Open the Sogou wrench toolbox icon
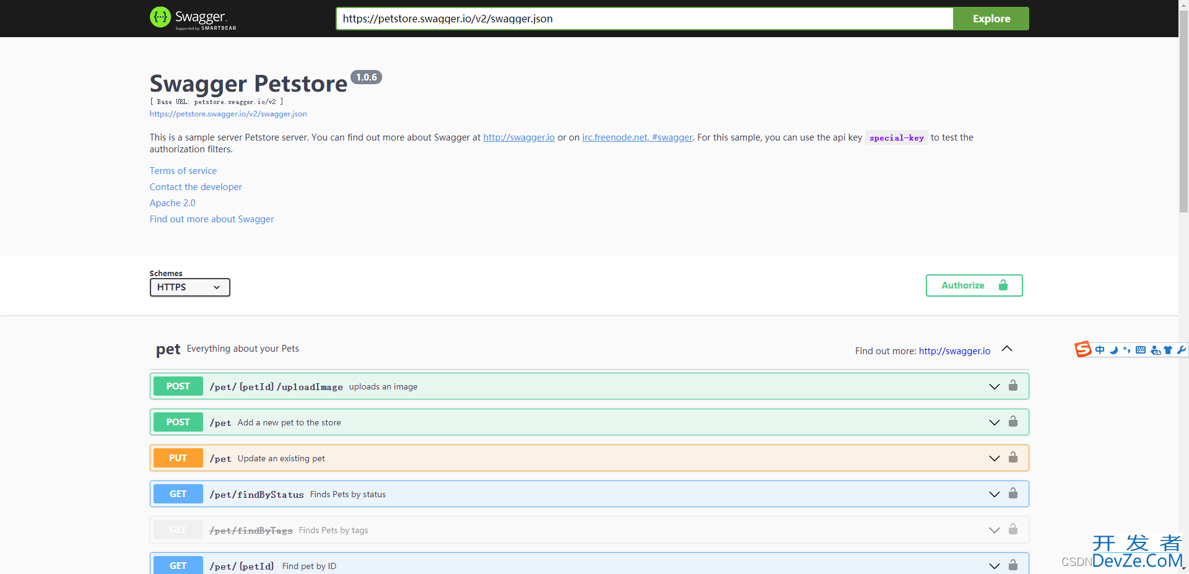This screenshot has height=574, width=1189. point(1181,350)
